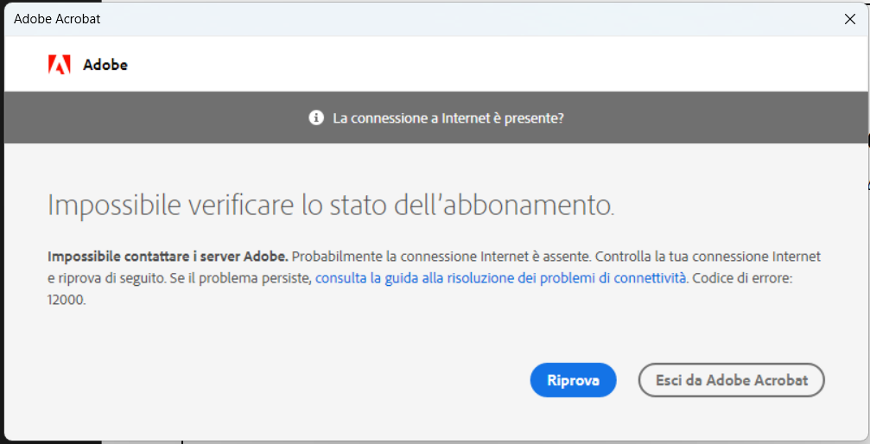Close the Adobe Acrobat dialog with the X

pyautogui.click(x=849, y=19)
